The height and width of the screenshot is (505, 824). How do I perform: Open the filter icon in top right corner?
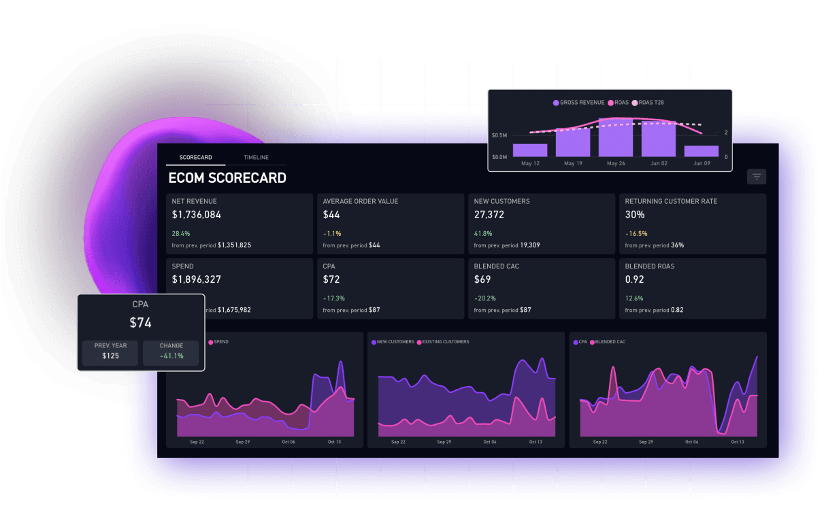pyautogui.click(x=757, y=176)
